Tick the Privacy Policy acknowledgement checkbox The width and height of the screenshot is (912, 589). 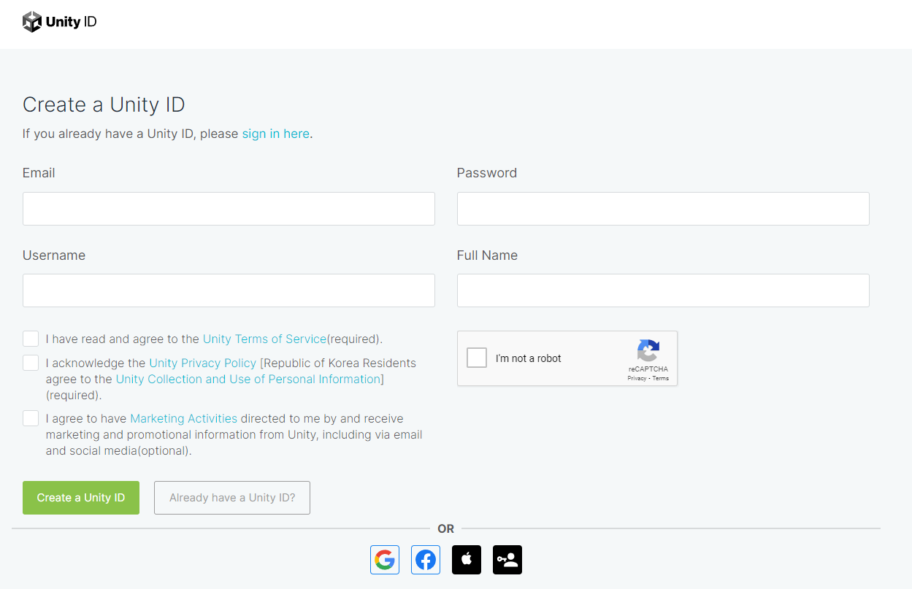pos(31,363)
